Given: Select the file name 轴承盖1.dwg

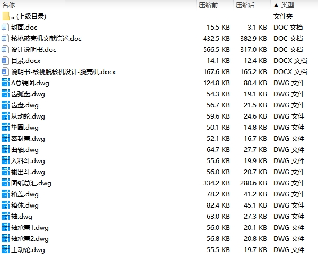Looking at the screenshot, I should pos(30,228).
